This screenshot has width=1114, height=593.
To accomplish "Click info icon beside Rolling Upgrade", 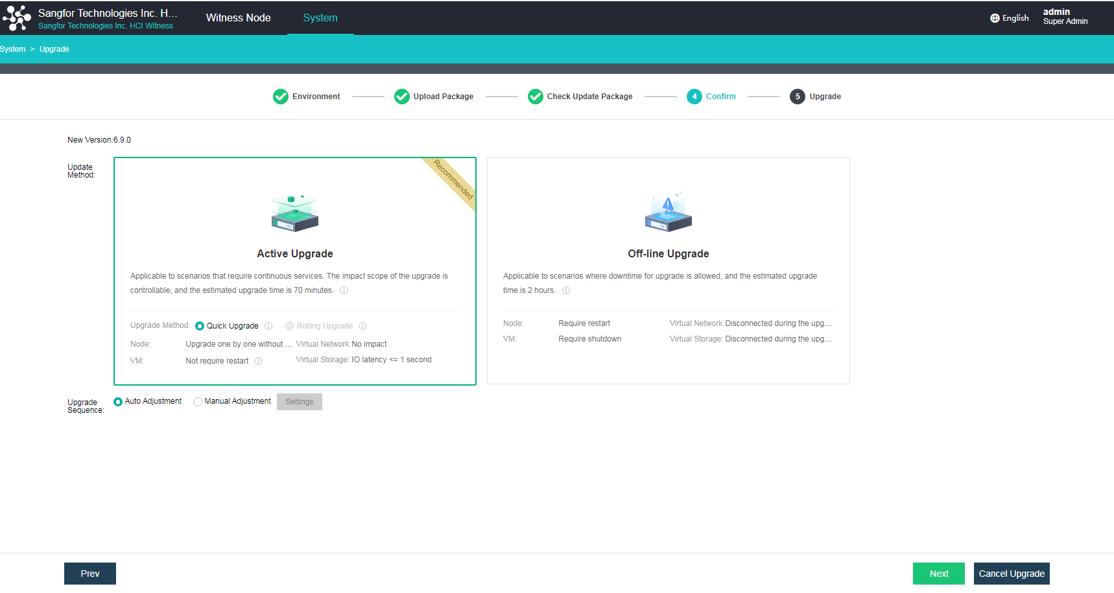I will [363, 326].
